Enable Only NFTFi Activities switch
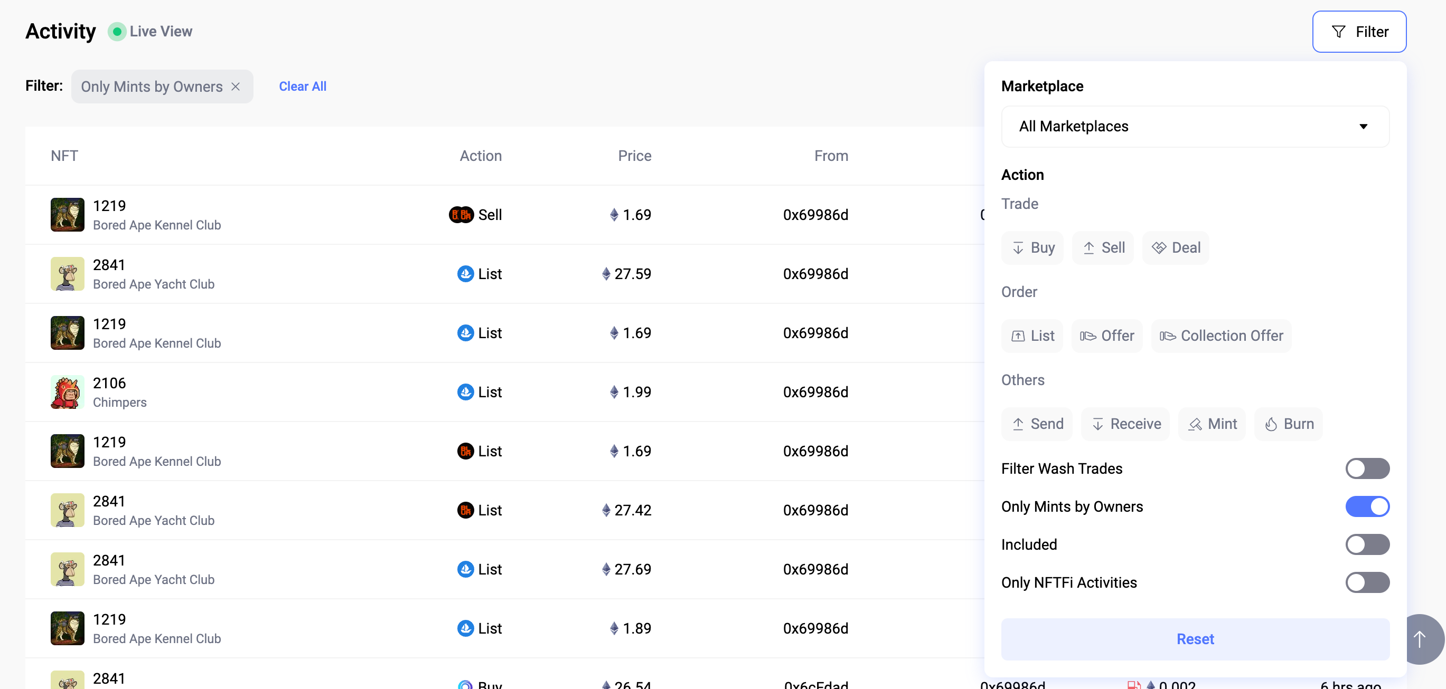The image size is (1446, 689). pos(1366,582)
